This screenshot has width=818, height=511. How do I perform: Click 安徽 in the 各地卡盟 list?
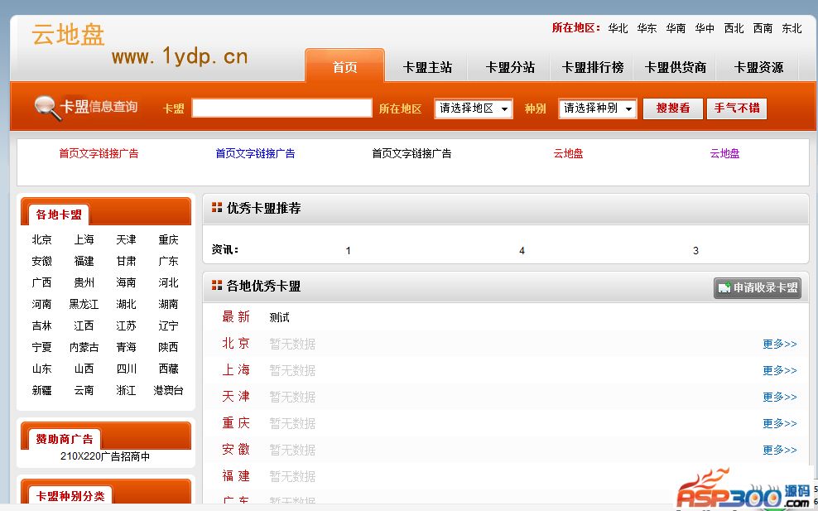coord(41,260)
